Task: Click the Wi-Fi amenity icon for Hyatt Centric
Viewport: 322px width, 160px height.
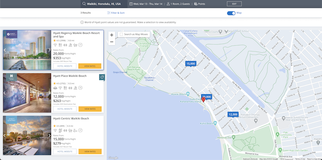Action: click(55, 130)
